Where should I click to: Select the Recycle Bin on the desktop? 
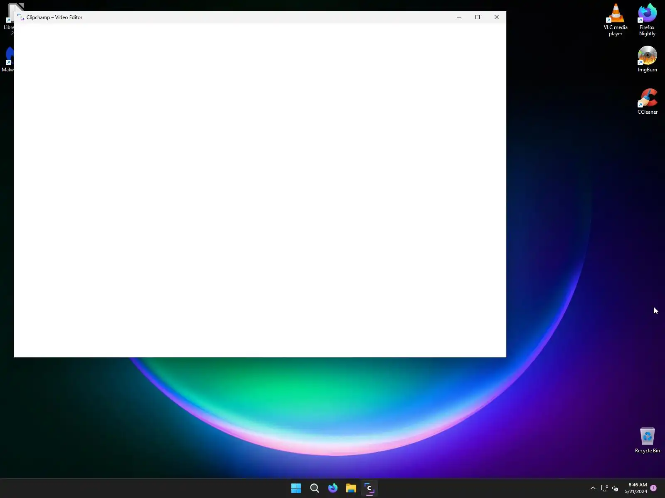(647, 440)
